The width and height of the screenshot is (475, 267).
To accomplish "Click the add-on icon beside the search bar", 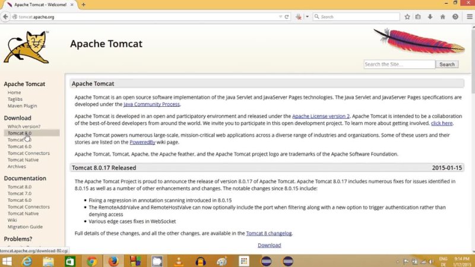I will click(299, 17).
